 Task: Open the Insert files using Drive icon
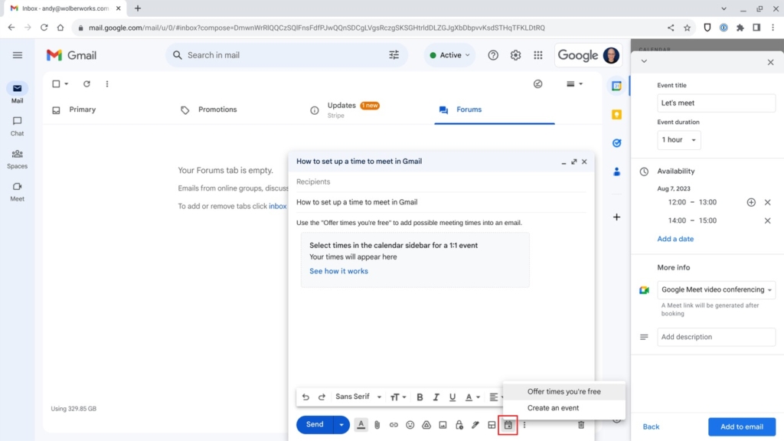[x=426, y=424]
